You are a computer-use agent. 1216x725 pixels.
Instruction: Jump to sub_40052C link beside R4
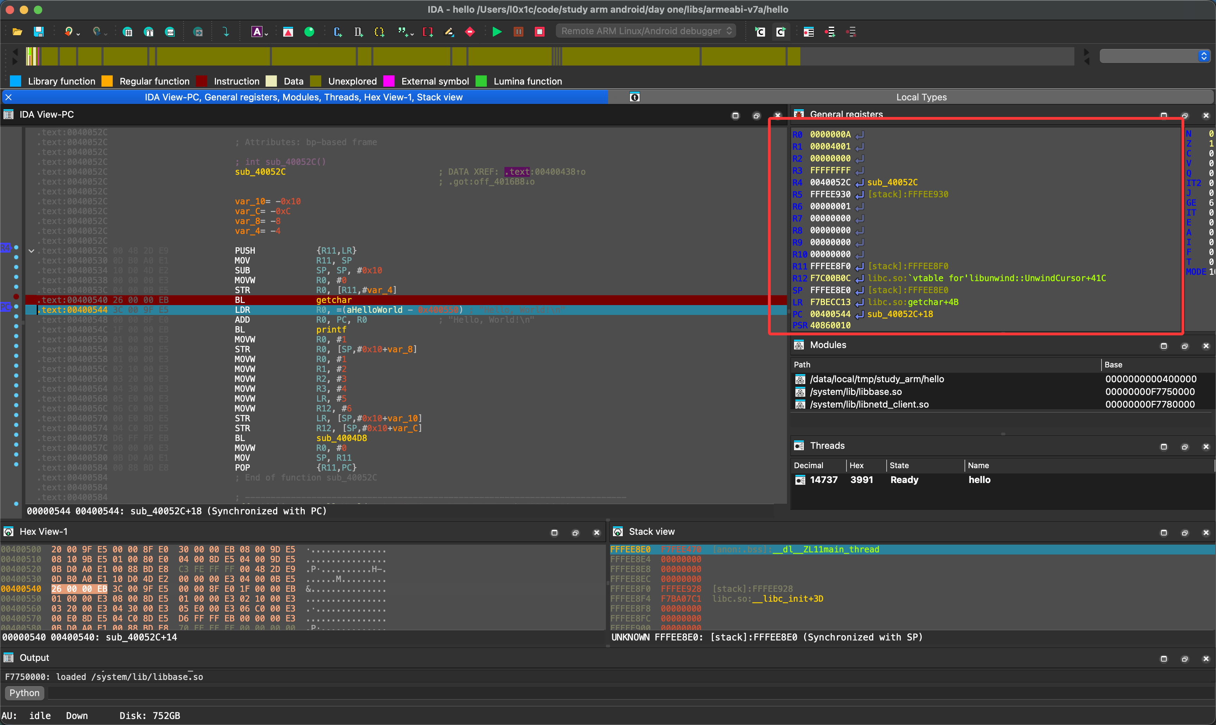coord(892,182)
